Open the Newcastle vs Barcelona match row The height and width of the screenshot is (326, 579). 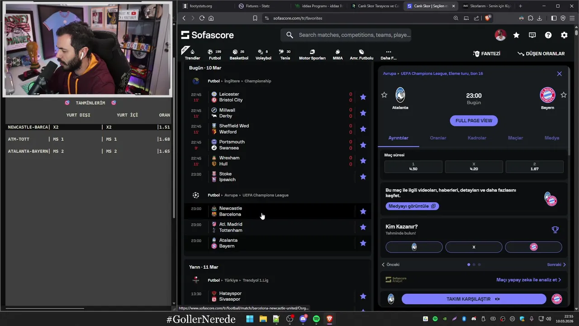[277, 211]
